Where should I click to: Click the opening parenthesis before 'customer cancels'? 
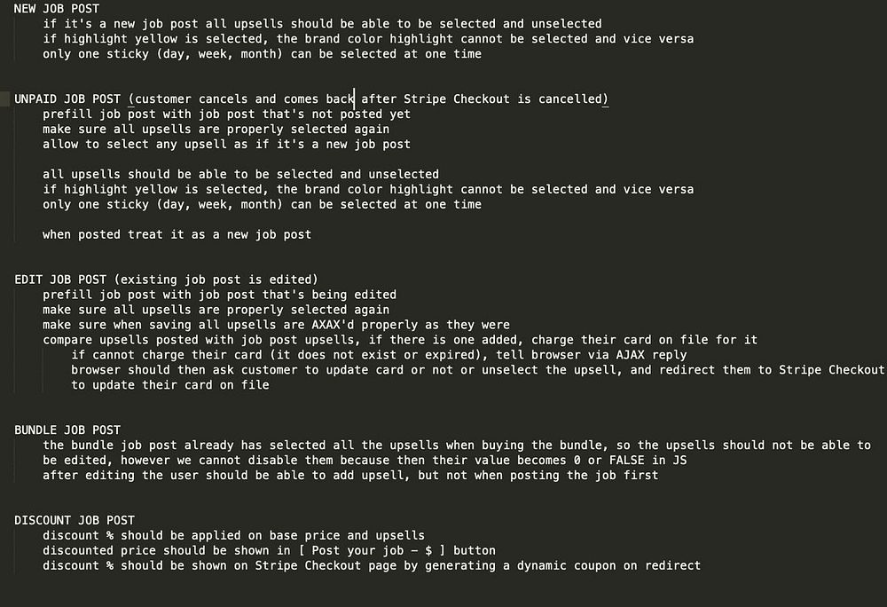point(131,99)
